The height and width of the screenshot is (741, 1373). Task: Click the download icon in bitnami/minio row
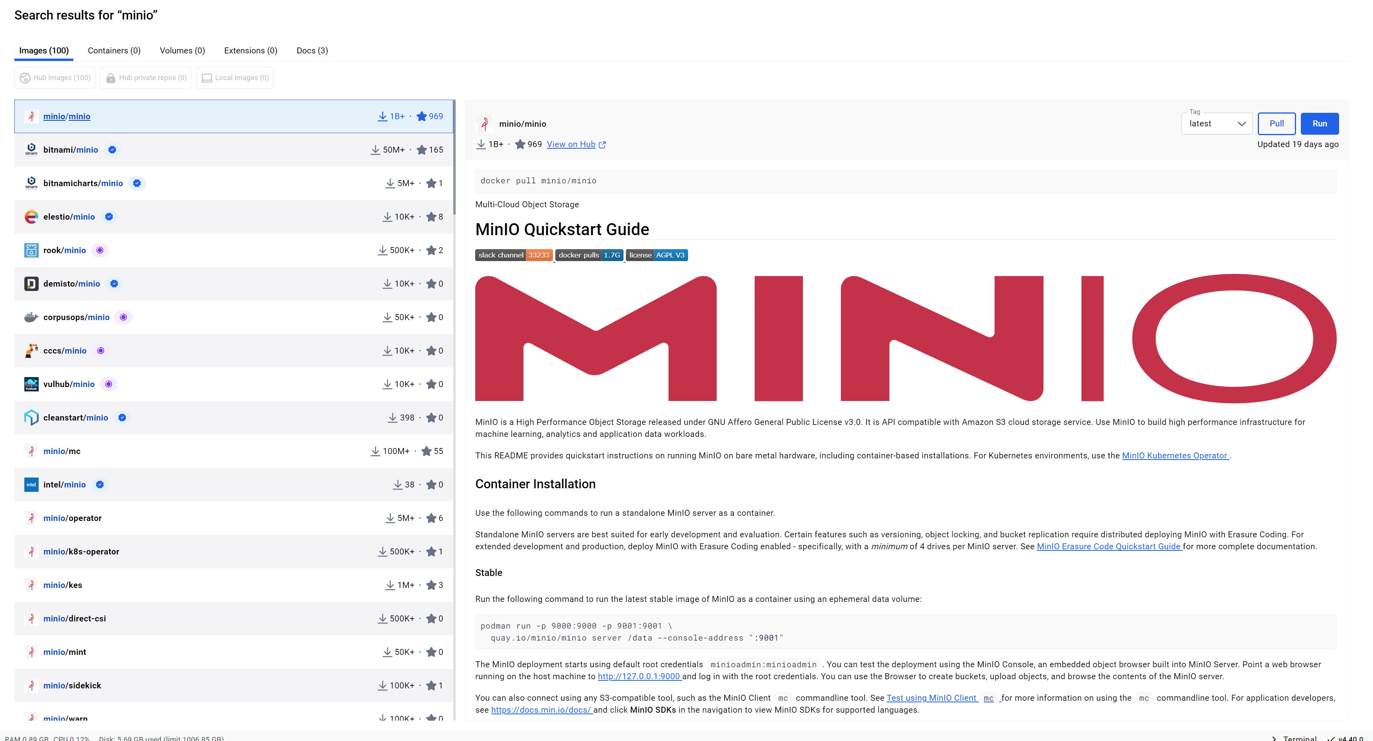[375, 150]
